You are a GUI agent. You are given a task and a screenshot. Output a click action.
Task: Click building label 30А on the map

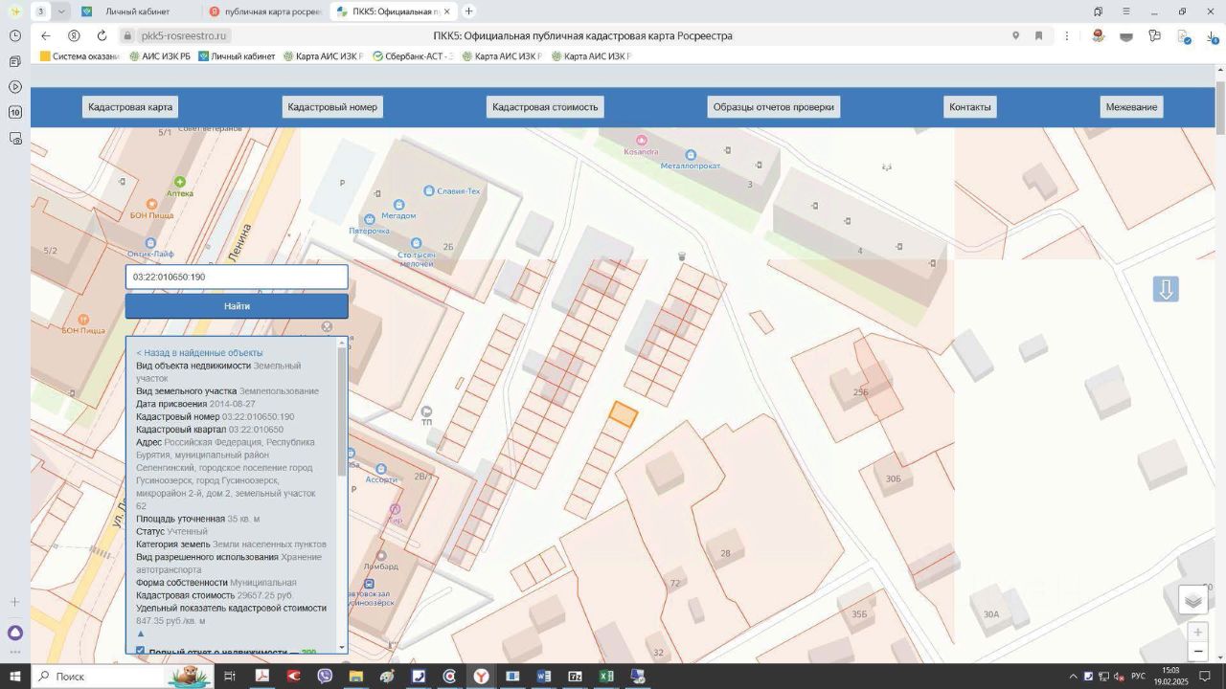coord(990,614)
